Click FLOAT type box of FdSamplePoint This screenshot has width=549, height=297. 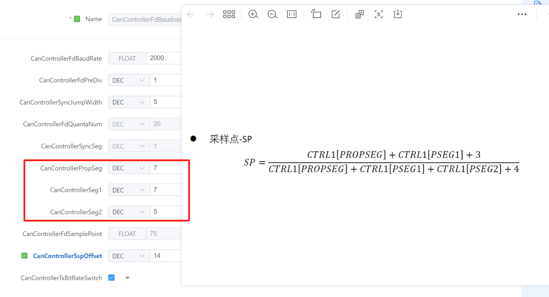coord(127,234)
